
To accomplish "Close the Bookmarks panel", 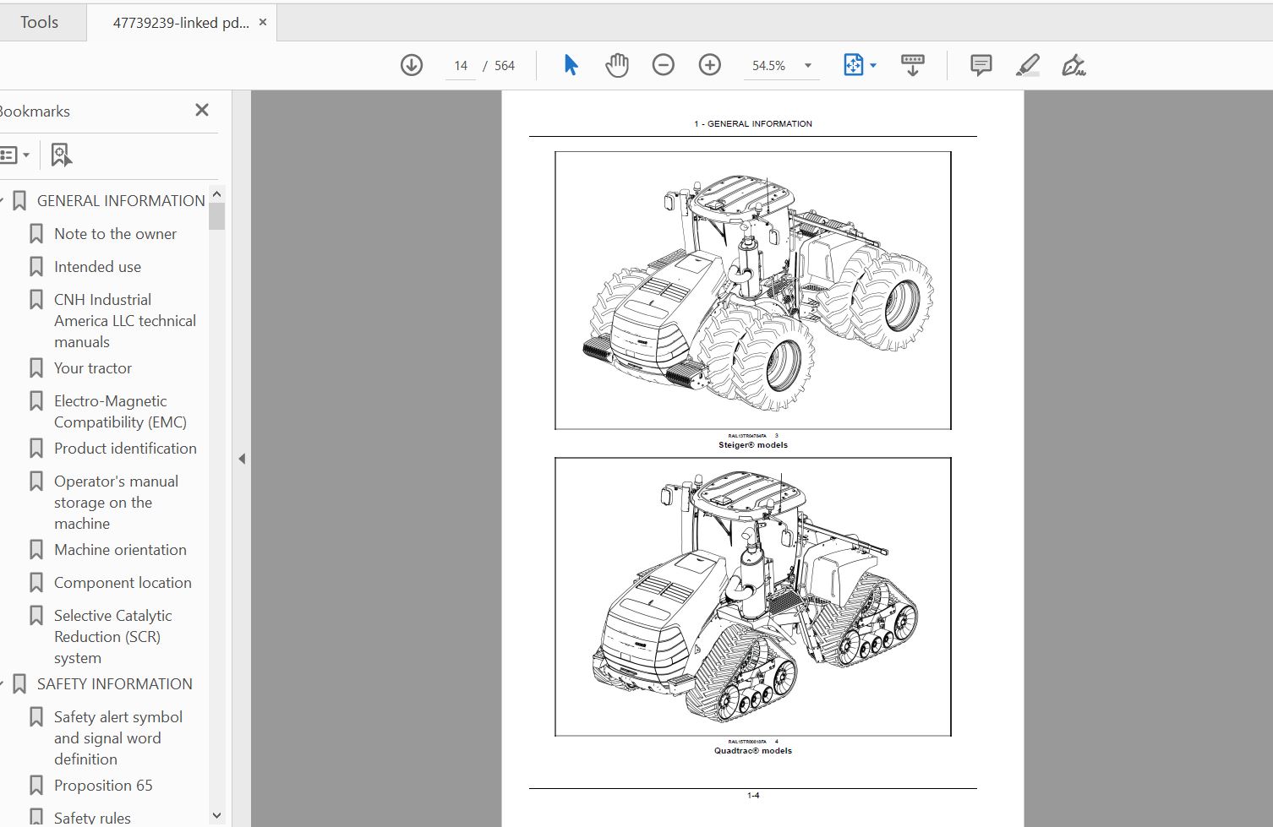I will tap(202, 110).
